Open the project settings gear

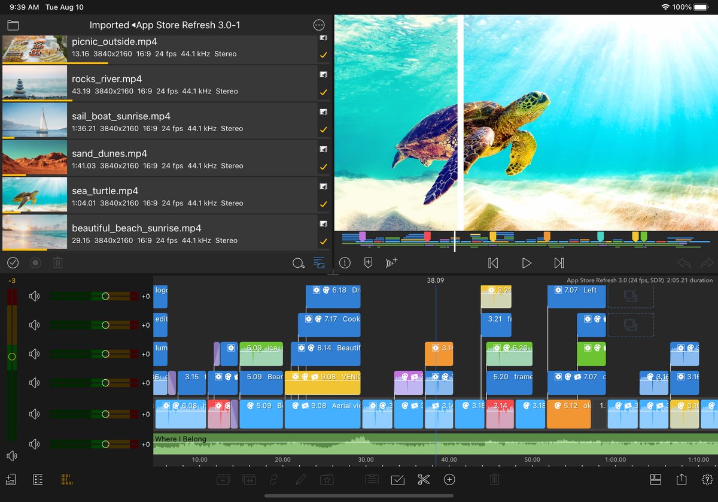(707, 479)
